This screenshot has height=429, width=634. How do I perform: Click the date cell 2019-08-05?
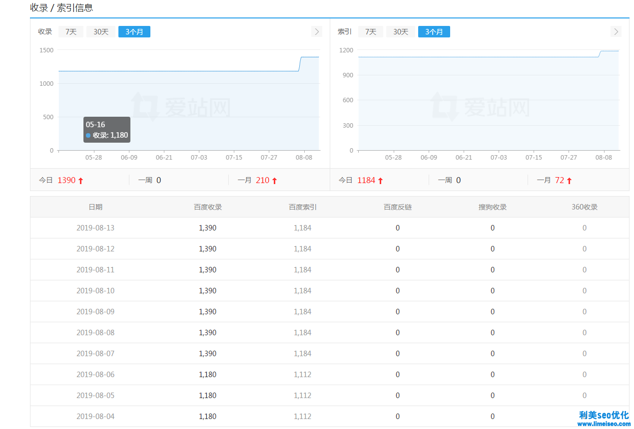click(x=95, y=396)
